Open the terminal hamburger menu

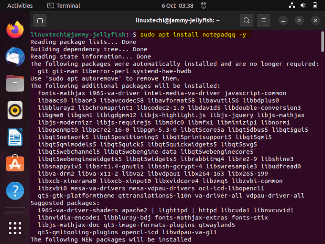click(x=264, y=20)
